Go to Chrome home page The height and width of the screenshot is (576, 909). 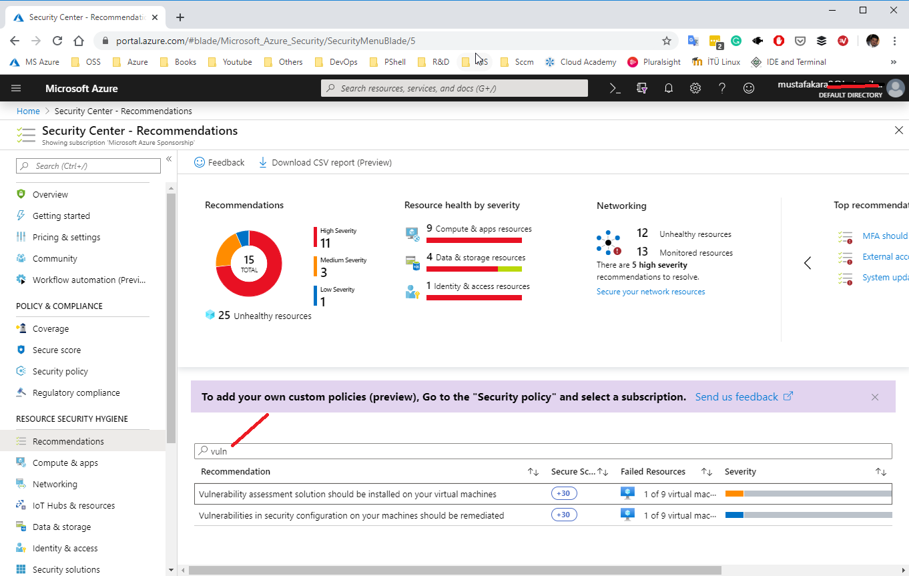tap(79, 41)
